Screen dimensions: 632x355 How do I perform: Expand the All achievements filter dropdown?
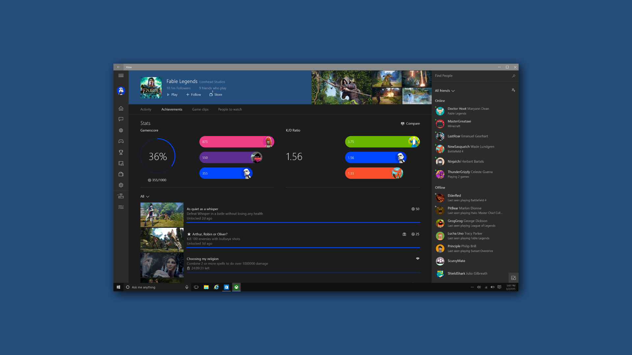click(x=145, y=197)
